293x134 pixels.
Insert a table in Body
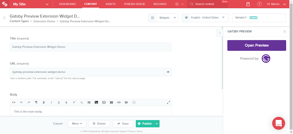111,103
